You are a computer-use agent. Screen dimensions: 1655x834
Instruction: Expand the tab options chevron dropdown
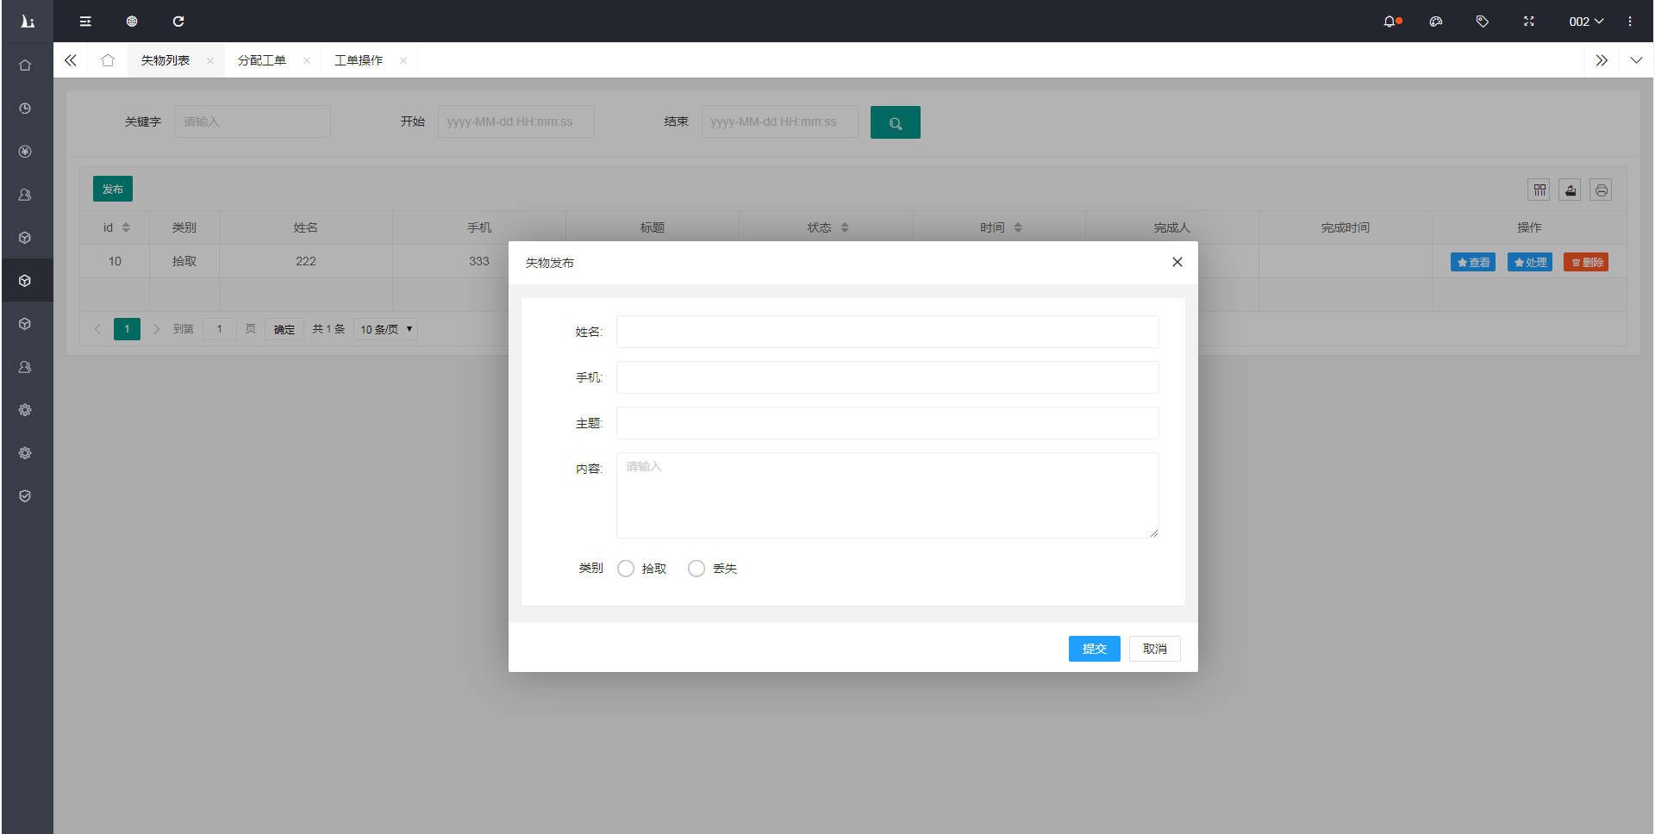[x=1635, y=60]
